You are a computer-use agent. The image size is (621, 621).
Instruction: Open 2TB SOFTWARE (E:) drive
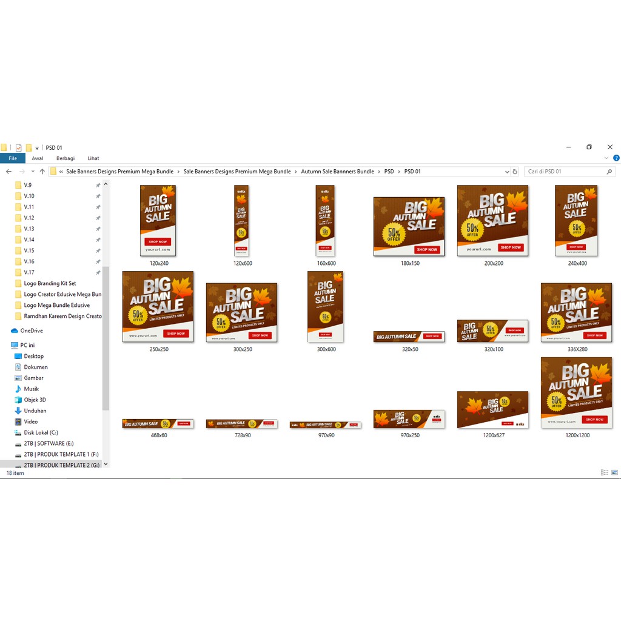[x=49, y=443]
